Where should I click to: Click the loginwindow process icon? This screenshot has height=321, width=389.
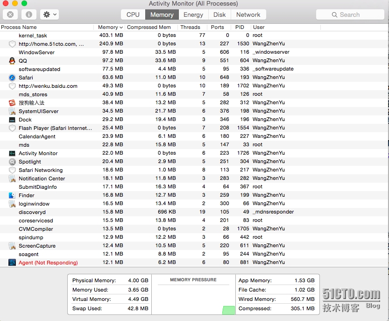coord(12,204)
